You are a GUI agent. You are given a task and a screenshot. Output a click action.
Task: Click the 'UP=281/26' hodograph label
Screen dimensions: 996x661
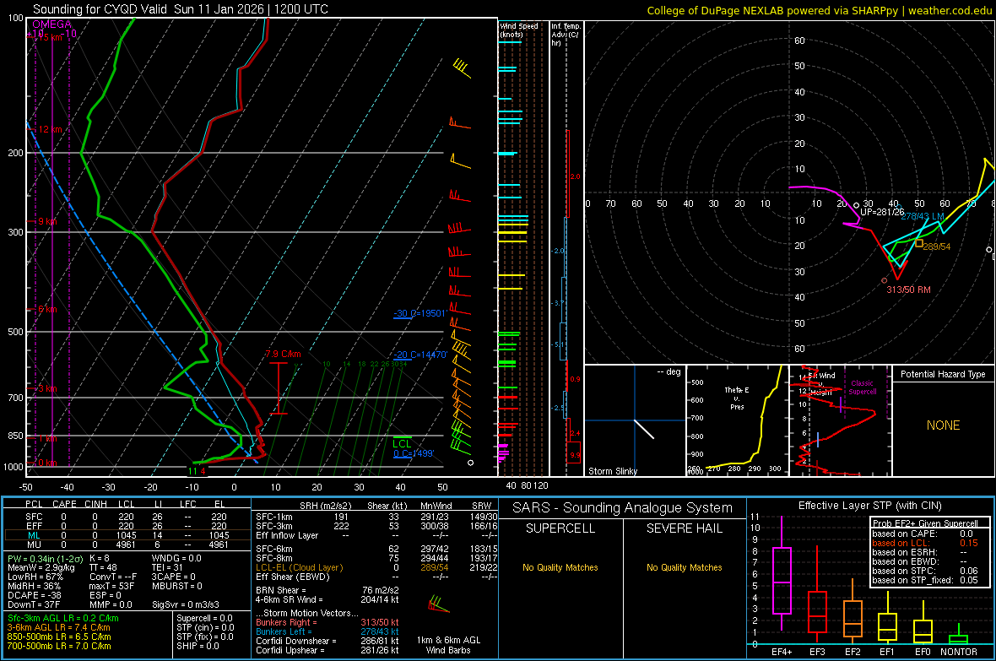tap(882, 212)
